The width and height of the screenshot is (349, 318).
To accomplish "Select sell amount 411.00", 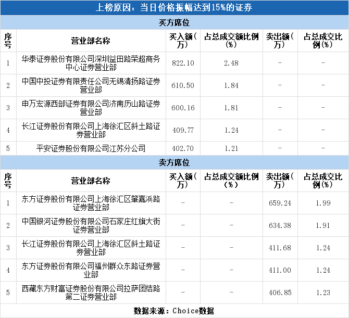I will [280, 270].
